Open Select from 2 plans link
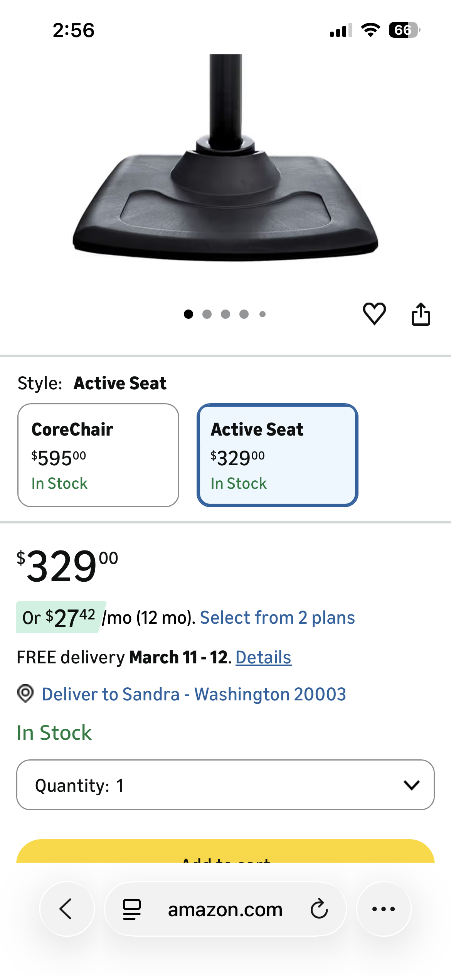Image resolution: width=451 pixels, height=976 pixels. [277, 618]
